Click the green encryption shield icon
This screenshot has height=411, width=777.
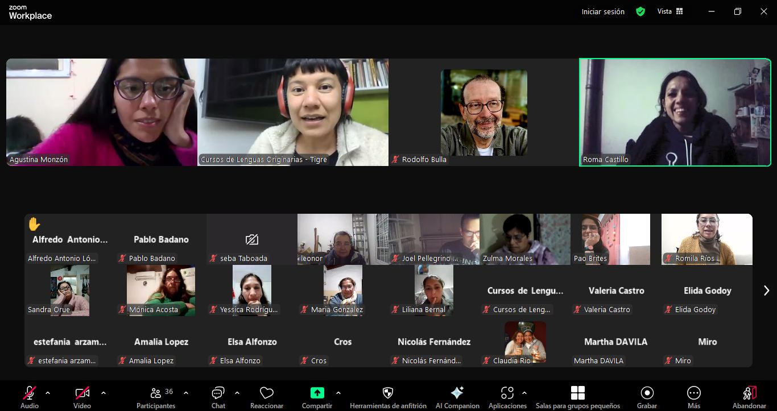coord(640,11)
